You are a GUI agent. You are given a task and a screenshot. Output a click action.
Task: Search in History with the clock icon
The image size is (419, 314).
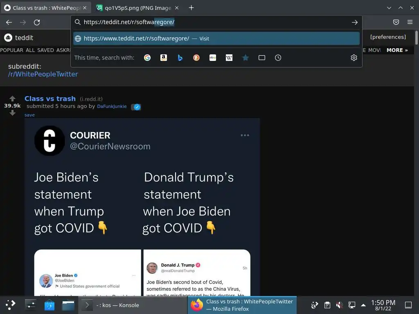[278, 58]
